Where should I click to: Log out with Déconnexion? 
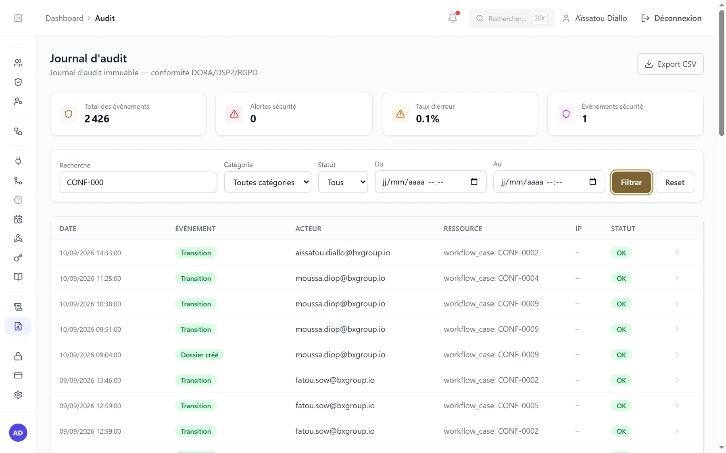coord(672,18)
